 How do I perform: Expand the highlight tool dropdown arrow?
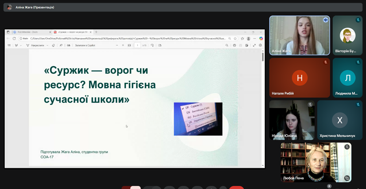tap(21, 45)
